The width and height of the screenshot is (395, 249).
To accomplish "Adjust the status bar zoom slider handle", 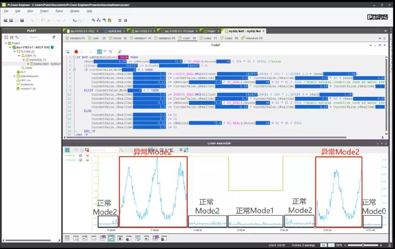I will pyautogui.click(x=363, y=245).
